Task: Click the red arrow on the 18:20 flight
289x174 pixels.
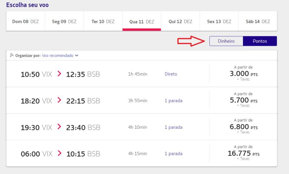Action: point(59,100)
